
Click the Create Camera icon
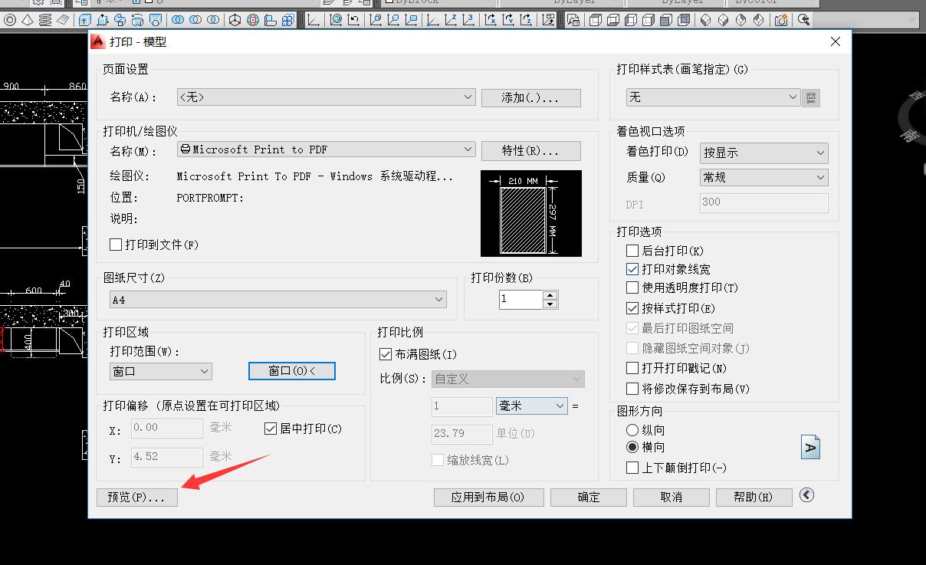(780, 20)
